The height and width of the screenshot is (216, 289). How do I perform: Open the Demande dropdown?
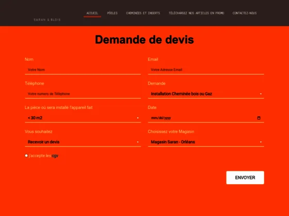click(x=206, y=94)
